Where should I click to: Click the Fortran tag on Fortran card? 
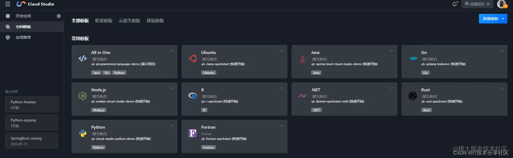(x=208, y=148)
